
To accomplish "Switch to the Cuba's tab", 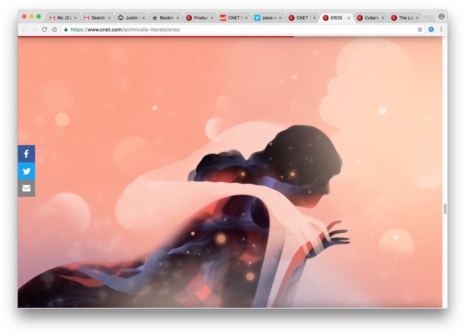I will pos(369,17).
